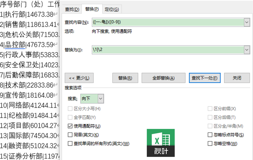
Task: Enable 查找单词的所有形式(英文) checkbox
Action: (70, 143)
